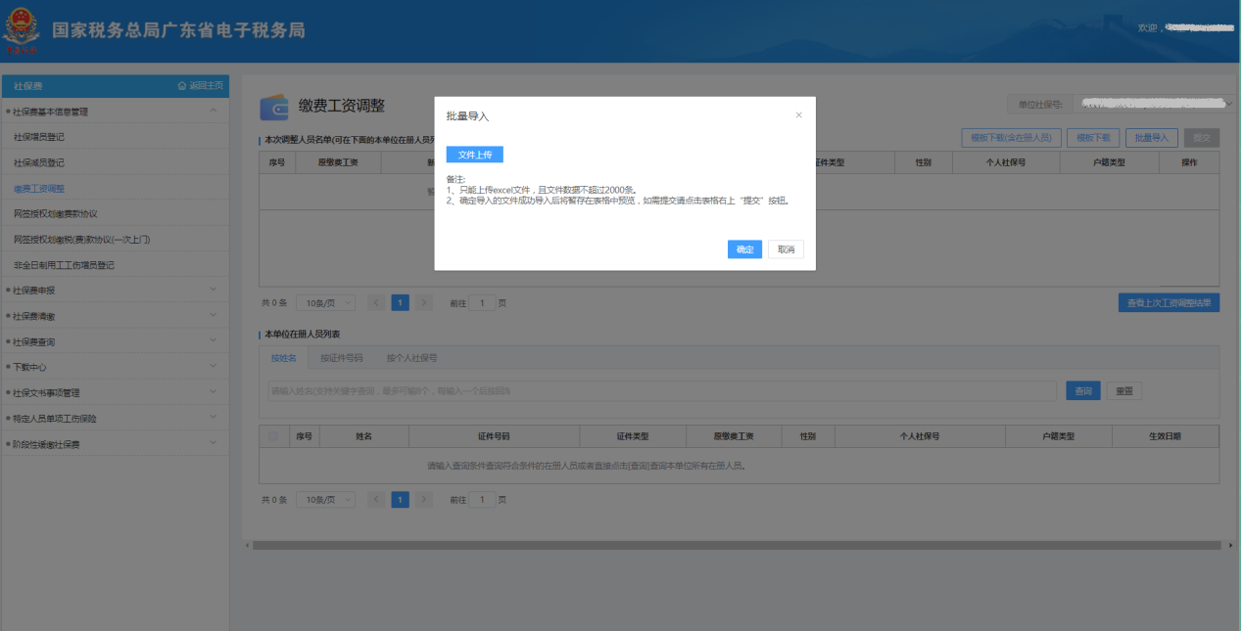1243x631 pixels.
Task: Click the horizontal scrollbar right arrow
Action: [x=1230, y=545]
